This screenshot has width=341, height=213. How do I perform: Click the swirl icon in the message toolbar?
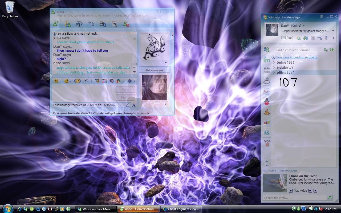tap(112, 81)
